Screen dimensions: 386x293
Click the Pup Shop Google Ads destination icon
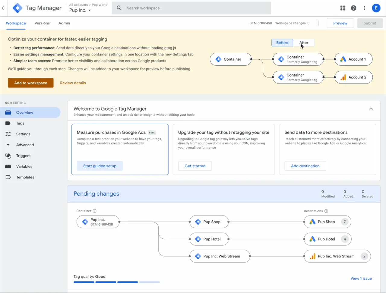[312, 222]
